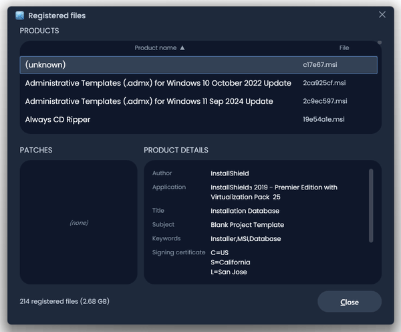Click the C=US certificate line

click(219, 252)
